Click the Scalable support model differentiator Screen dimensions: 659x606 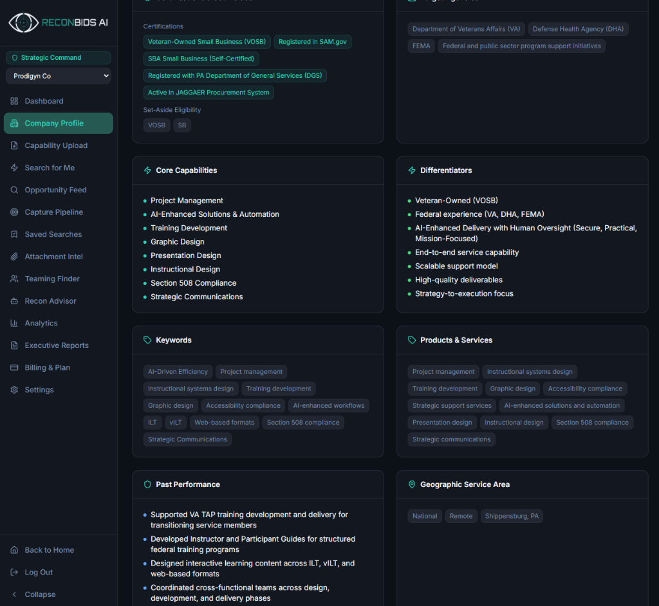point(456,266)
